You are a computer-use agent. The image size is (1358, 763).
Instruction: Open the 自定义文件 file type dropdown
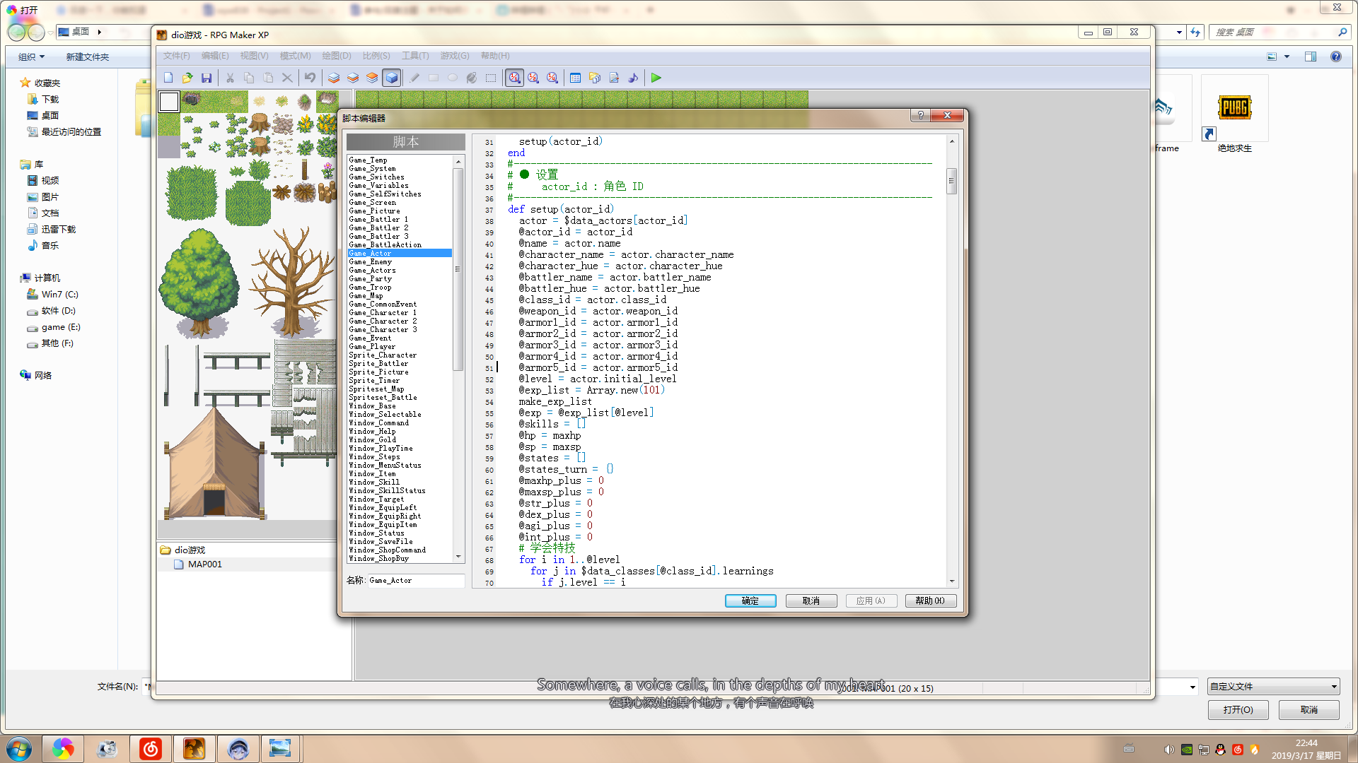click(x=1273, y=687)
